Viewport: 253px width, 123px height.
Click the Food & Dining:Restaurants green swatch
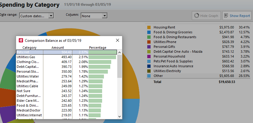click(x=149, y=37)
